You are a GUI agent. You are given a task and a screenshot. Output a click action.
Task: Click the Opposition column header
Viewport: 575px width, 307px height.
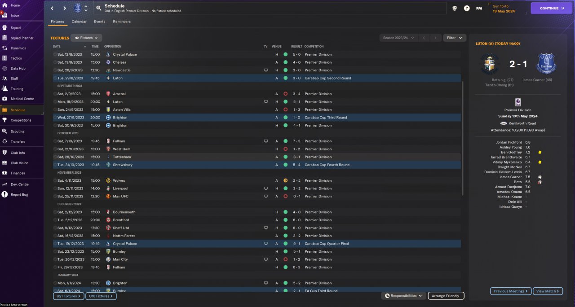pos(113,47)
